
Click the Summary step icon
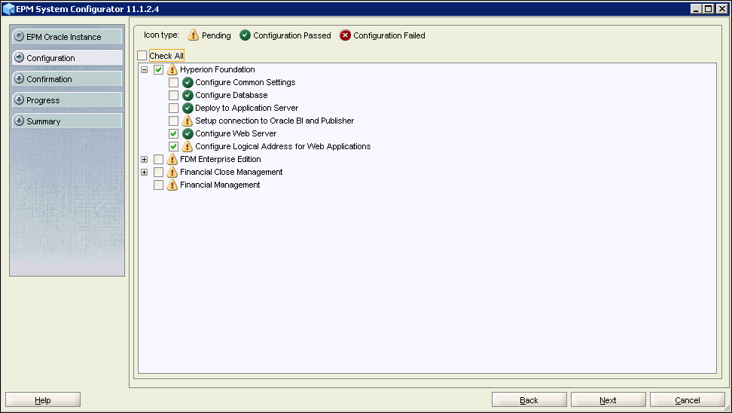(x=19, y=121)
